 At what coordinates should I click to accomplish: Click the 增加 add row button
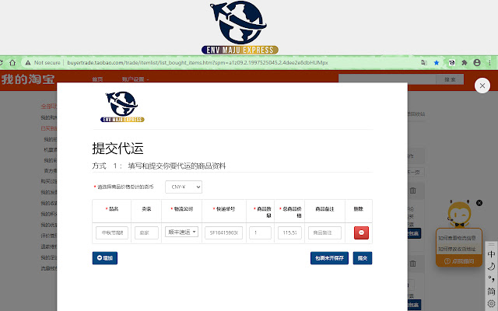tap(105, 258)
